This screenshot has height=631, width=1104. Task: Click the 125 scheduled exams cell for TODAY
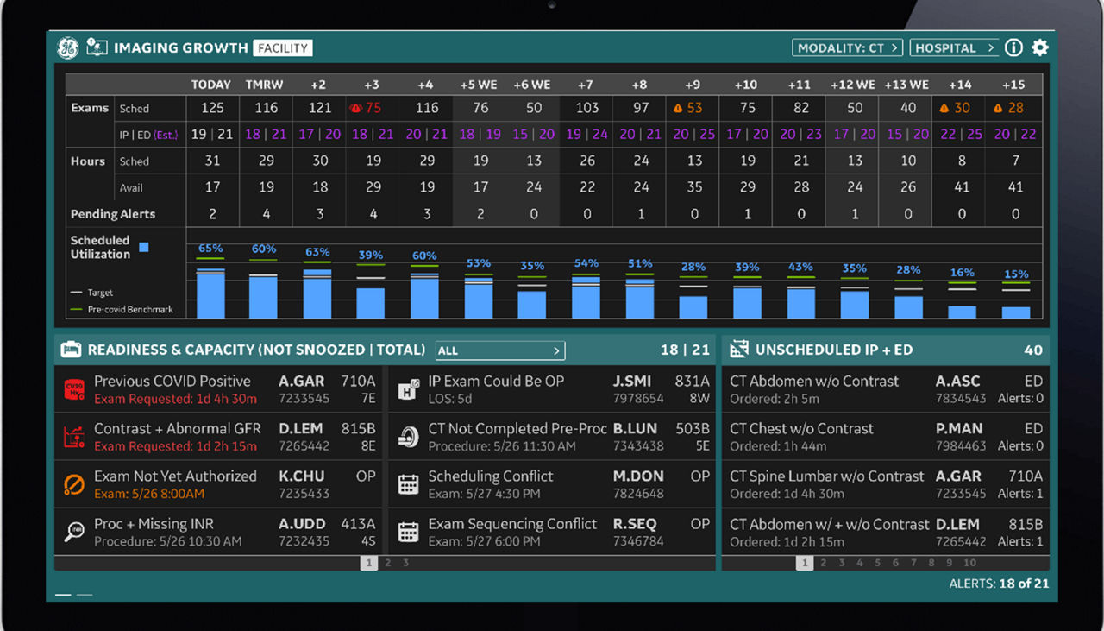(x=212, y=108)
